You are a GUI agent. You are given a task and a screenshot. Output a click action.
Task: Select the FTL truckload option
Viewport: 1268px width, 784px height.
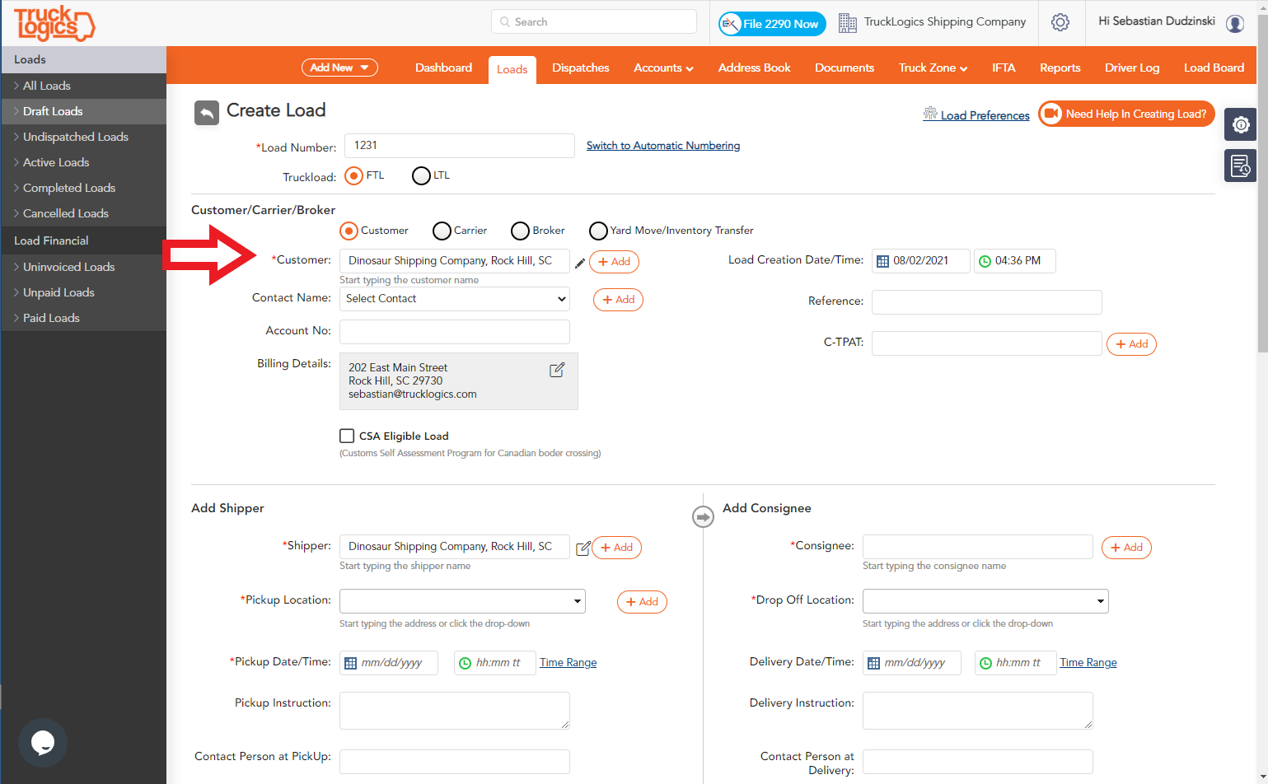click(x=353, y=175)
